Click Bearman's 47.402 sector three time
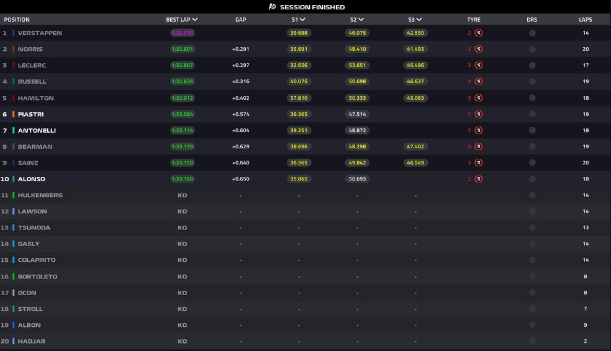 pos(415,147)
